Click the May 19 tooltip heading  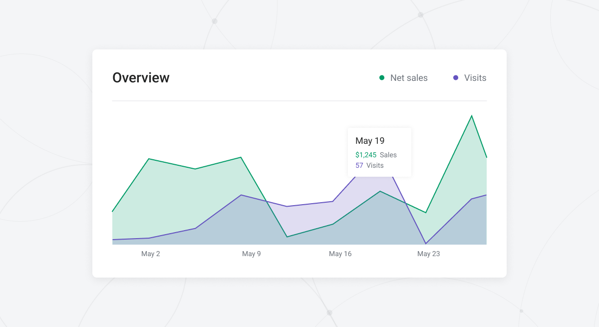click(x=370, y=141)
